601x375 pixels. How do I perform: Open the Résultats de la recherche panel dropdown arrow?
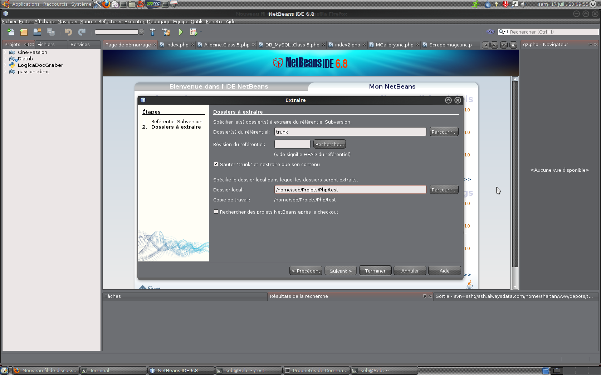[425, 296]
